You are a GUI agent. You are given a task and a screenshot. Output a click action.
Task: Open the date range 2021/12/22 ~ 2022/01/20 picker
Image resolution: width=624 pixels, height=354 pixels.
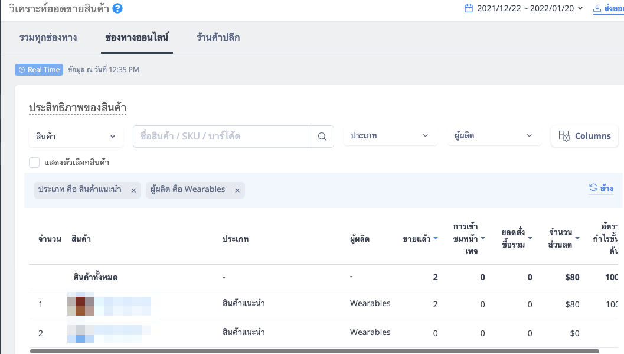[530, 8]
